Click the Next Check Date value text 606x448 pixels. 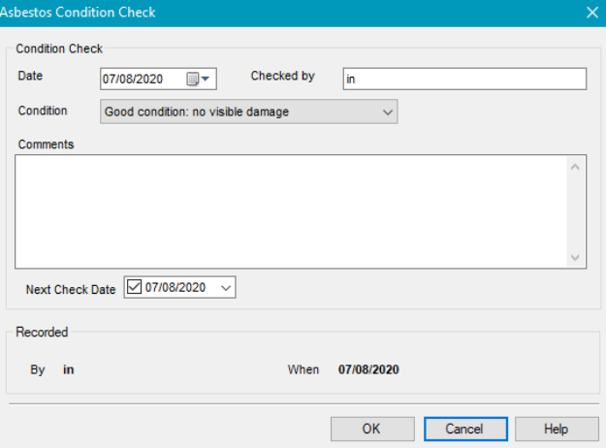click(x=175, y=288)
